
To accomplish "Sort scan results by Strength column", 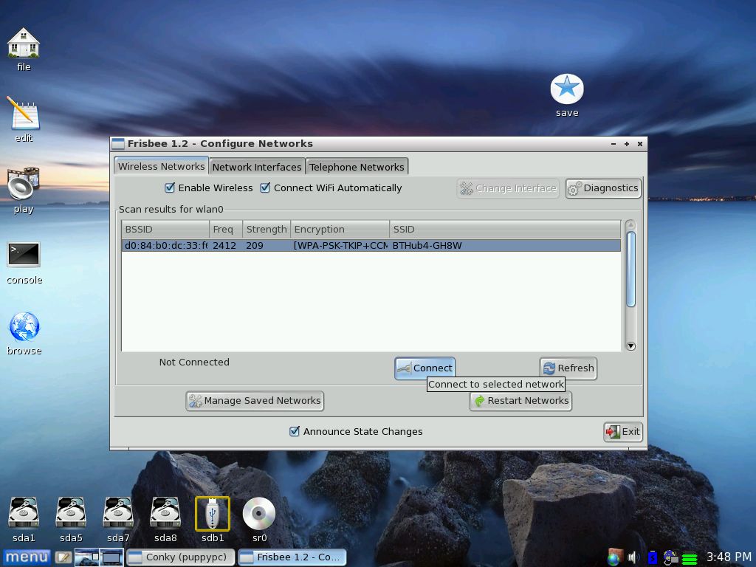I will (266, 230).
